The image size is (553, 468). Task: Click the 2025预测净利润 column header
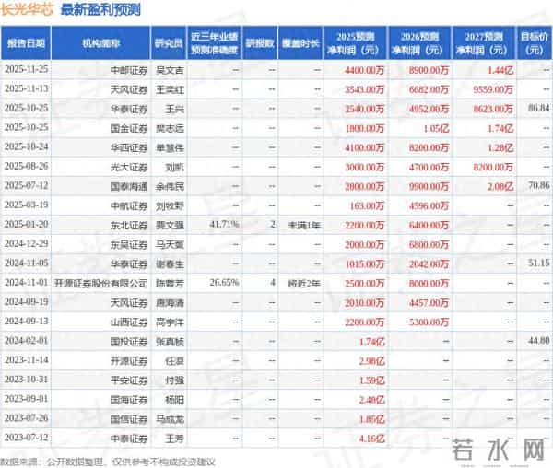tap(355, 43)
